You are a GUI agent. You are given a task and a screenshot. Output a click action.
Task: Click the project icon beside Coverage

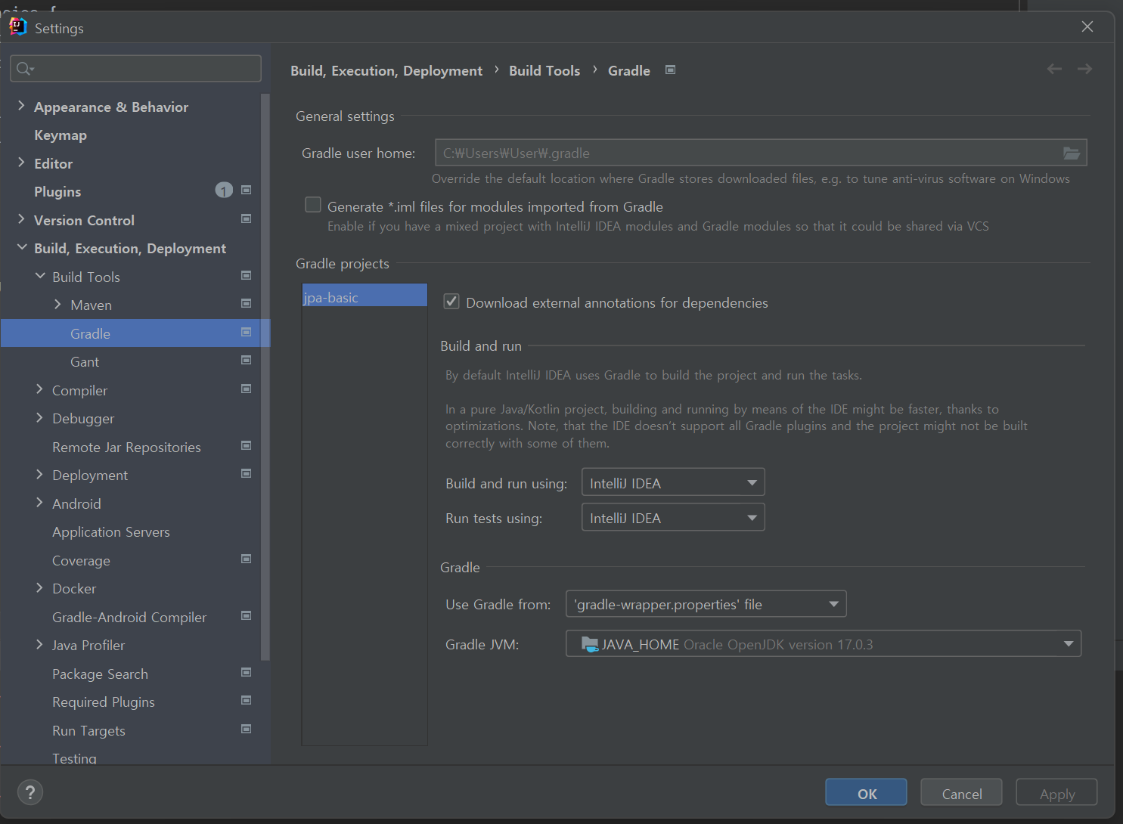click(x=246, y=559)
